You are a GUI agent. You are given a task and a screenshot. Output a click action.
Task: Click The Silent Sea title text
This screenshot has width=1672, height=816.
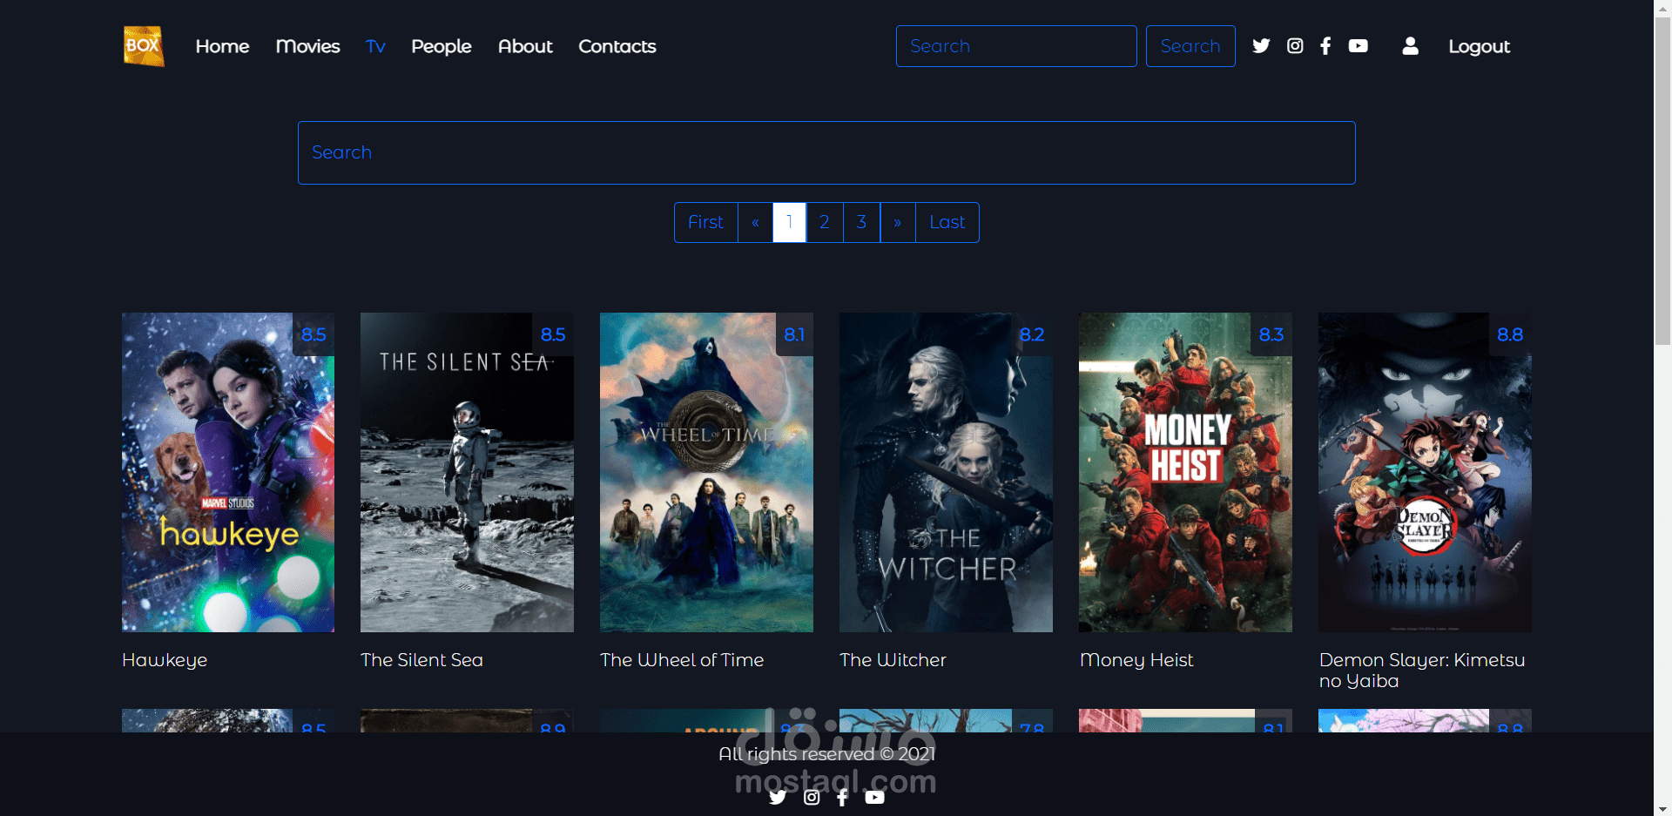421,660
